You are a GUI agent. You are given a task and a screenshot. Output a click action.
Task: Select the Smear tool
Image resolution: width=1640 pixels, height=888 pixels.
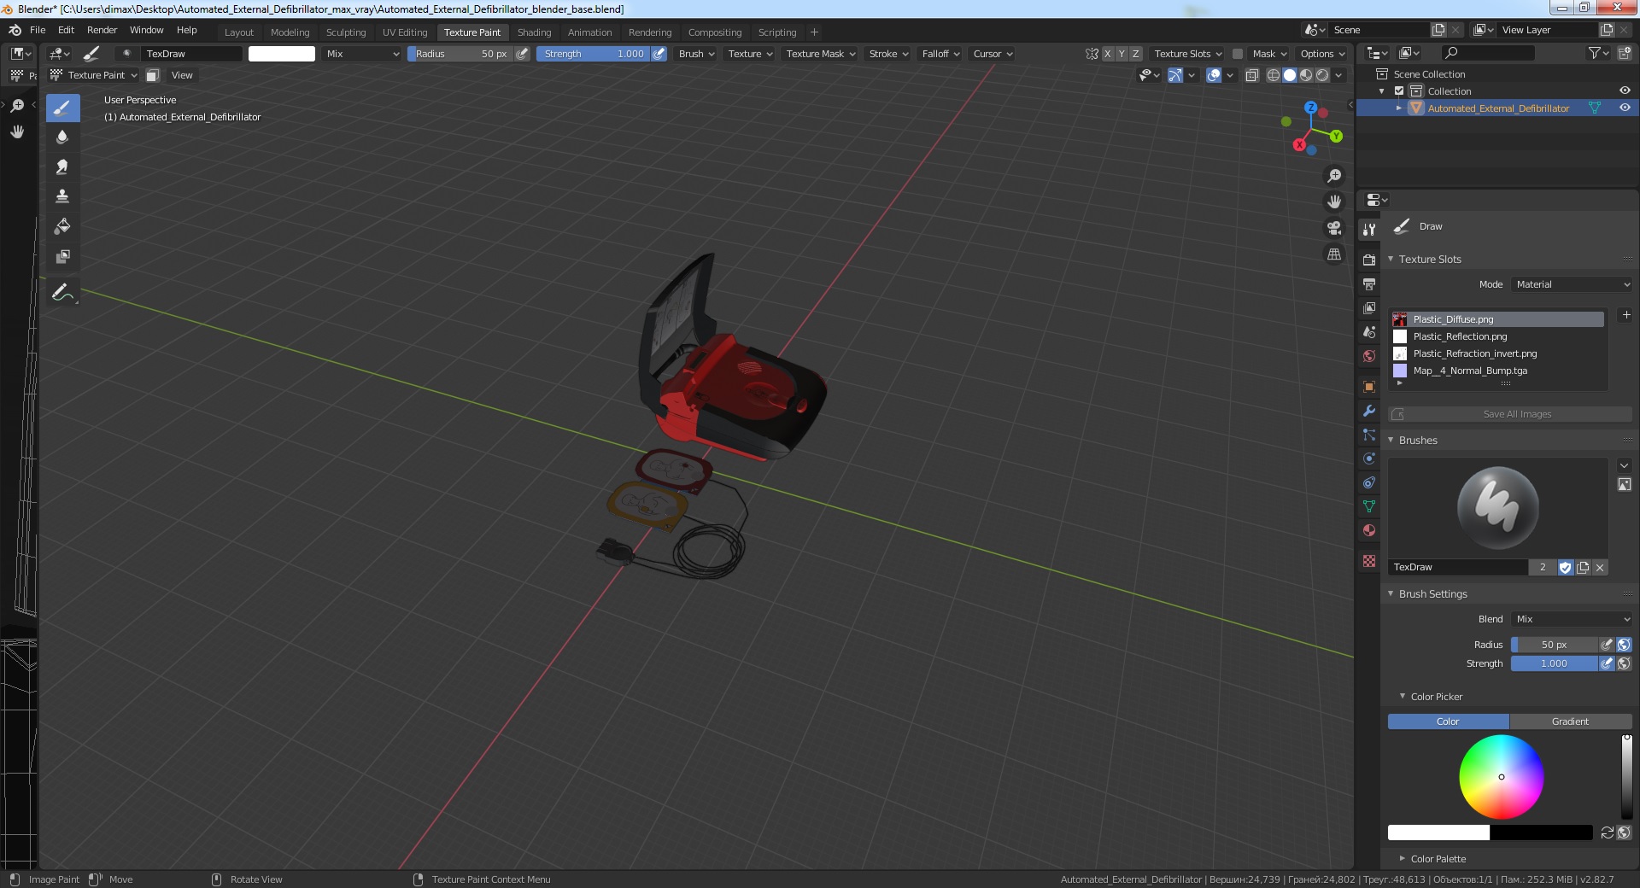point(62,166)
